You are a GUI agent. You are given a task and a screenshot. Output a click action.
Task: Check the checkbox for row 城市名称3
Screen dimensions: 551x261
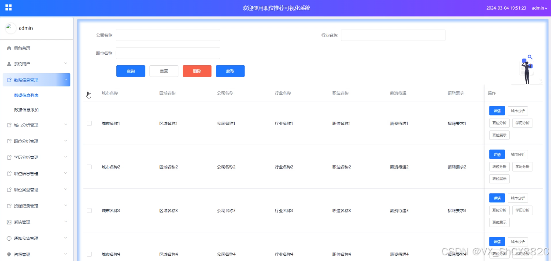[x=89, y=211]
